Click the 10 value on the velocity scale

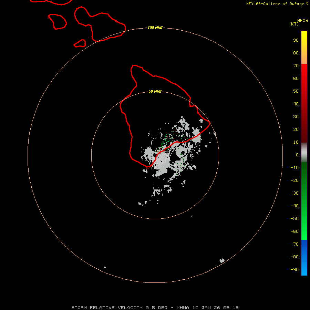tap(296, 142)
